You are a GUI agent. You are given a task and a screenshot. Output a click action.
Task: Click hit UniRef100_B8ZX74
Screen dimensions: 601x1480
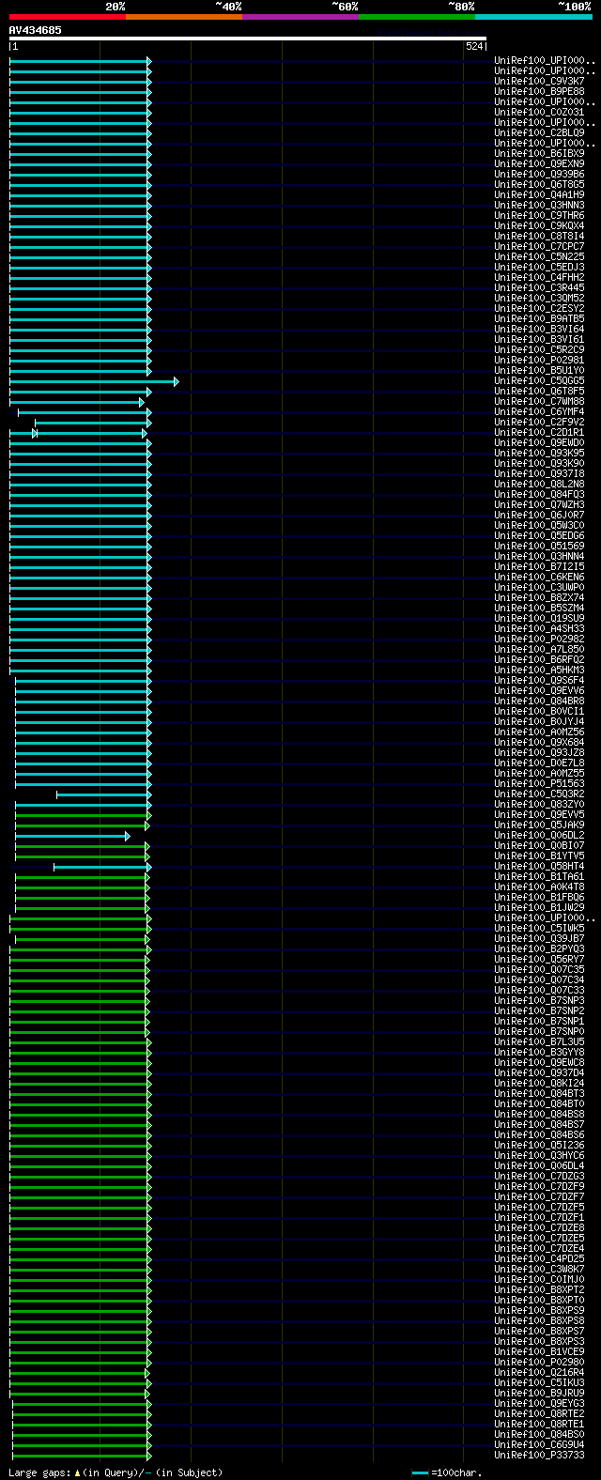pyautogui.click(x=540, y=598)
